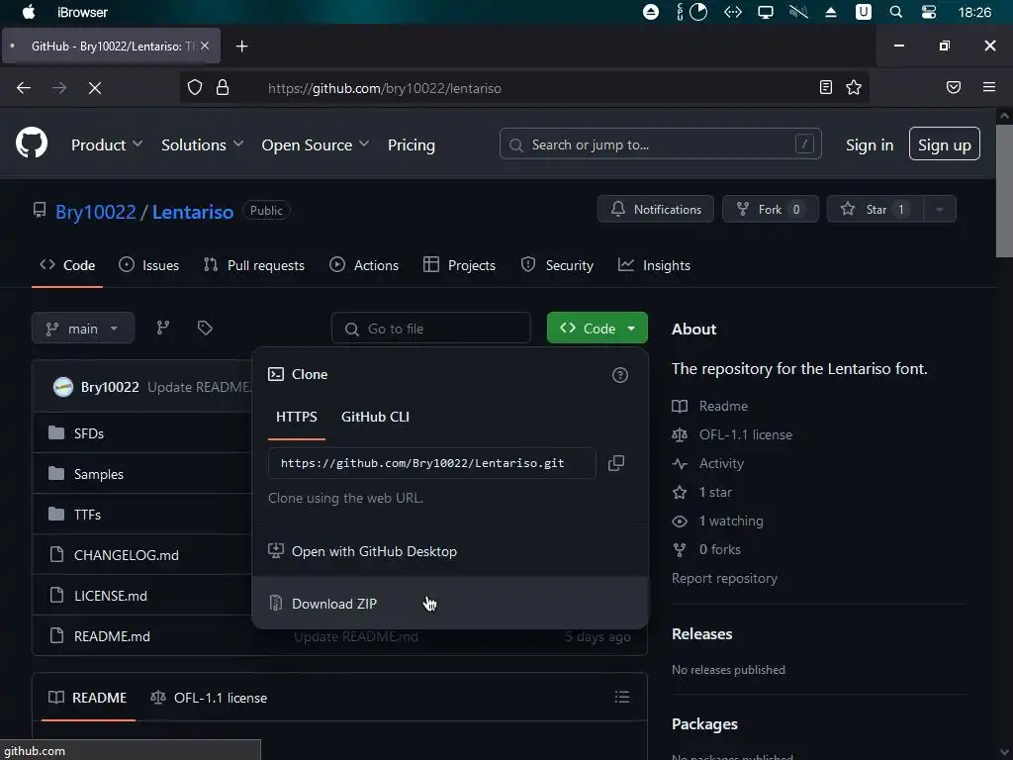The height and width of the screenshot is (760, 1013).
Task: Open README.md file in list
Action: point(112,636)
